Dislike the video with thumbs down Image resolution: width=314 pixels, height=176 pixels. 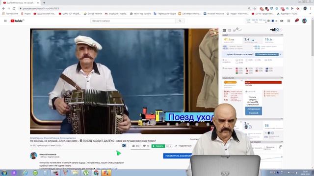[144, 146]
